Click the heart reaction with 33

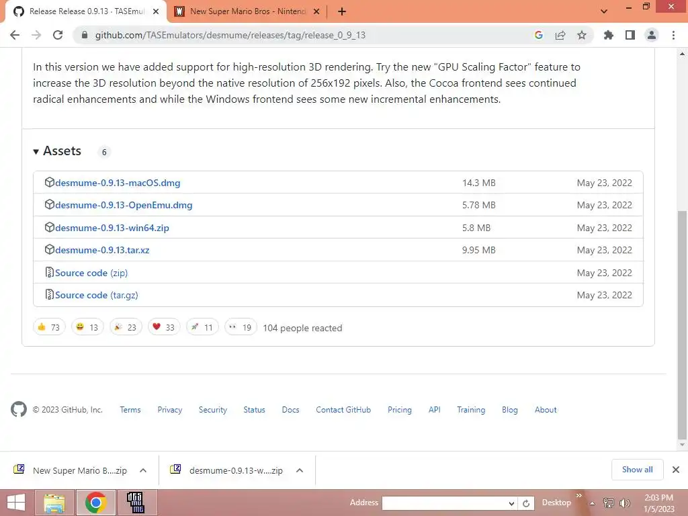tap(164, 327)
